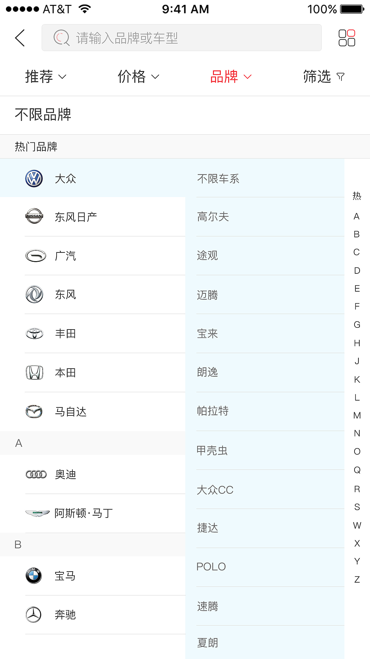Expand the 推荐 sort dropdown
Viewport: 370px width, 659px height.
pos(46,77)
